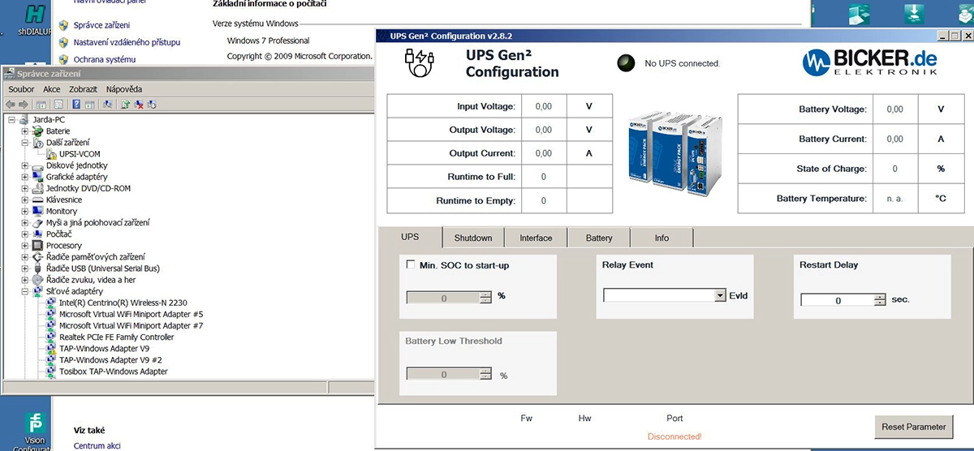Open Properties from Device Manager toolbar
The height and width of the screenshot is (451, 974).
(x=58, y=105)
